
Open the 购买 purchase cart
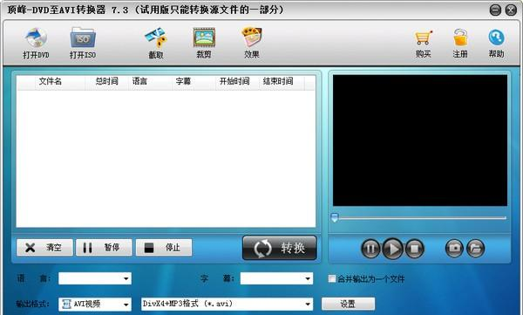pyautogui.click(x=424, y=44)
